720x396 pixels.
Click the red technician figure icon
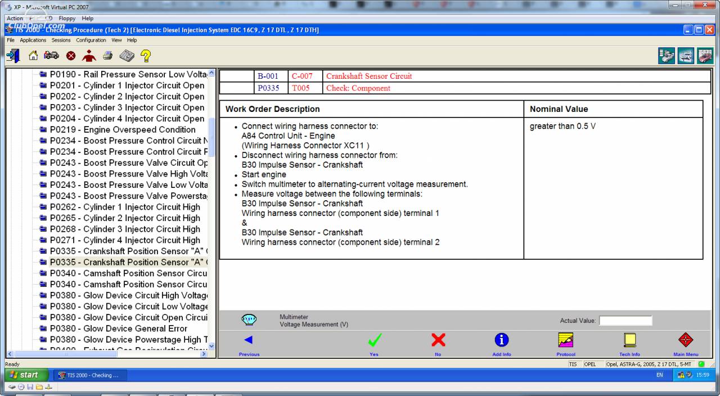[89, 56]
